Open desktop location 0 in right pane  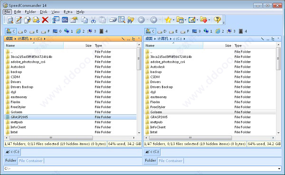197,31
